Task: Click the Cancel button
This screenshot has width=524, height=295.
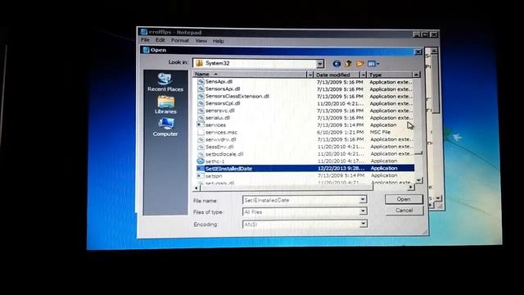Action: tap(404, 211)
